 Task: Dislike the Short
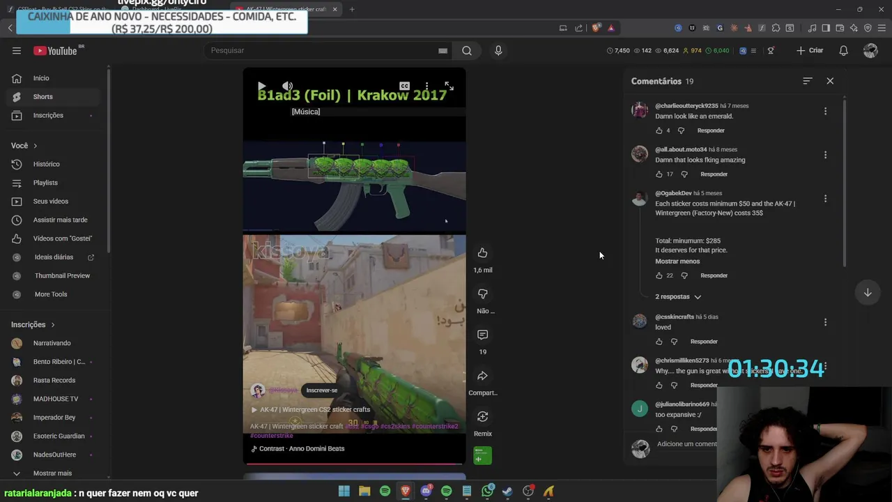click(482, 294)
